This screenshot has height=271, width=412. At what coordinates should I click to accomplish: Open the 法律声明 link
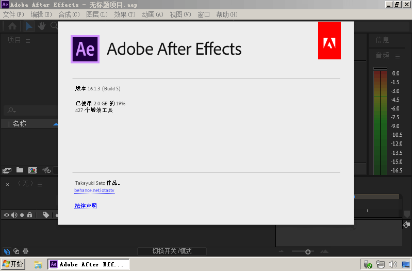tap(86, 205)
